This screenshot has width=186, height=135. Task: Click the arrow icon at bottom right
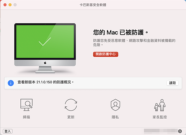pos(180,131)
